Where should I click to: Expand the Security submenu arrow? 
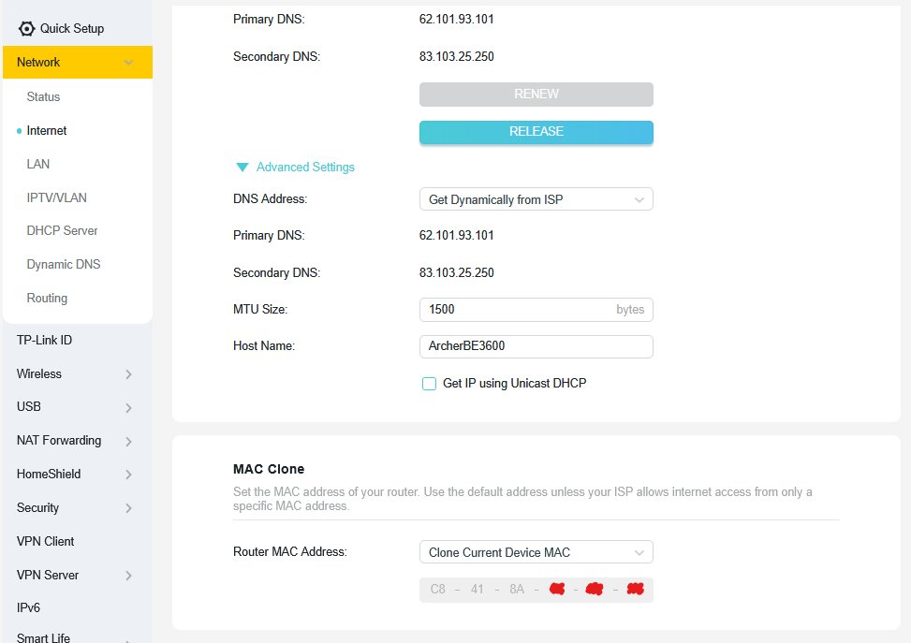[x=128, y=508]
